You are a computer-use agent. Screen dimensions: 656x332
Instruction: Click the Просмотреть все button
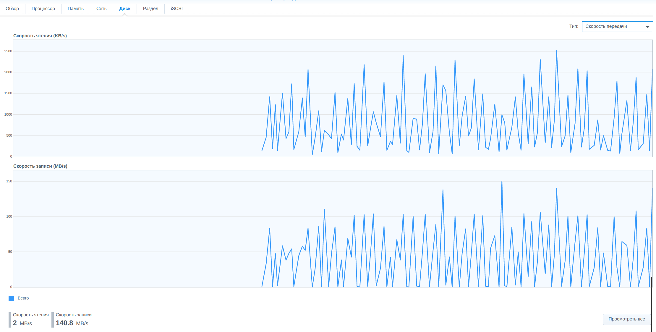(627, 319)
